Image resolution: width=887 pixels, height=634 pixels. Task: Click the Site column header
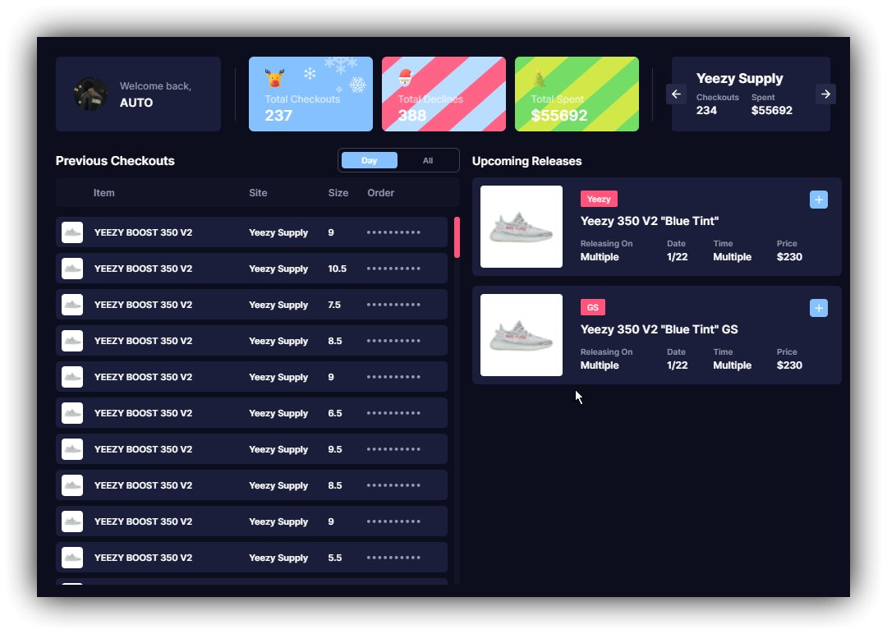point(258,193)
